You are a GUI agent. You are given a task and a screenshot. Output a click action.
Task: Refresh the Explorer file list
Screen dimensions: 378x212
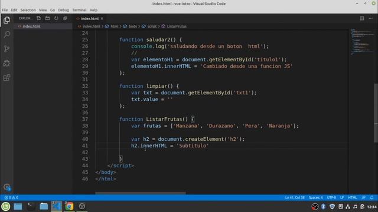pos(56,18)
